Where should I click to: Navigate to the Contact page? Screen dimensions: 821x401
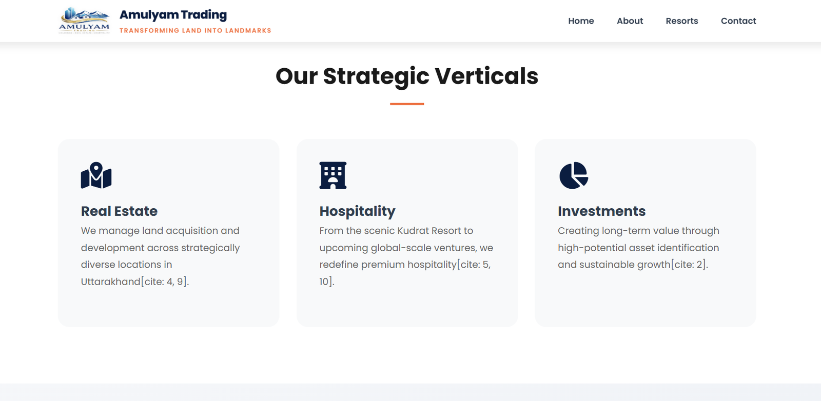tap(738, 21)
